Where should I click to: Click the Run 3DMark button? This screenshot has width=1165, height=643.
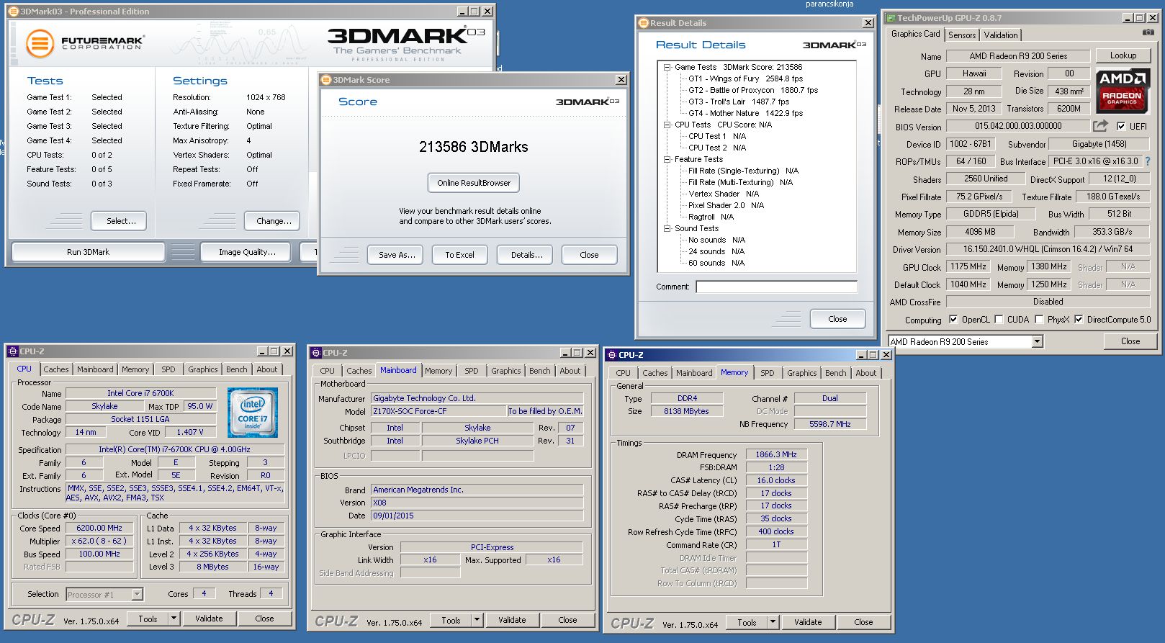click(88, 252)
